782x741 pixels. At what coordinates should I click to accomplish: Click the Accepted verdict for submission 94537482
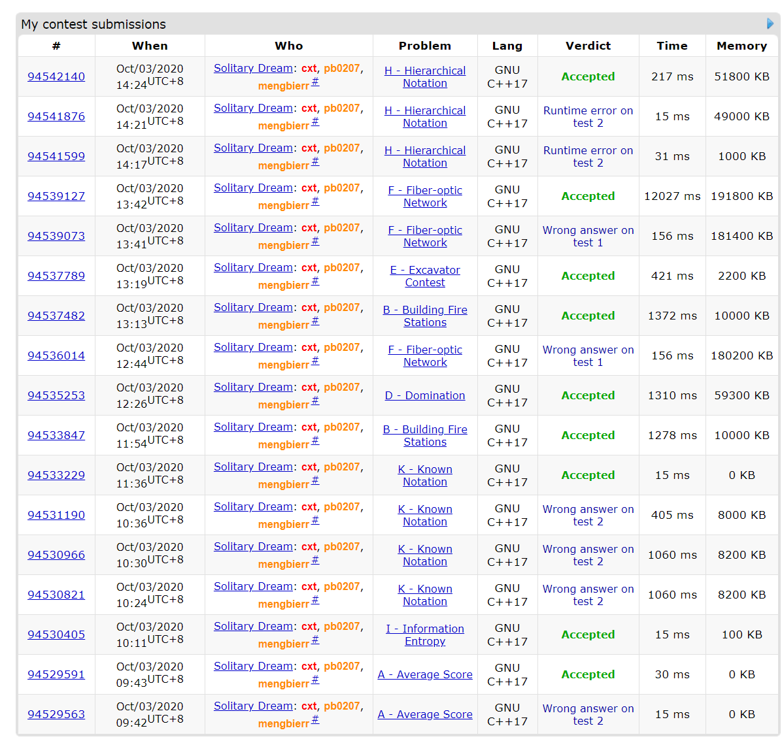pyautogui.click(x=588, y=316)
